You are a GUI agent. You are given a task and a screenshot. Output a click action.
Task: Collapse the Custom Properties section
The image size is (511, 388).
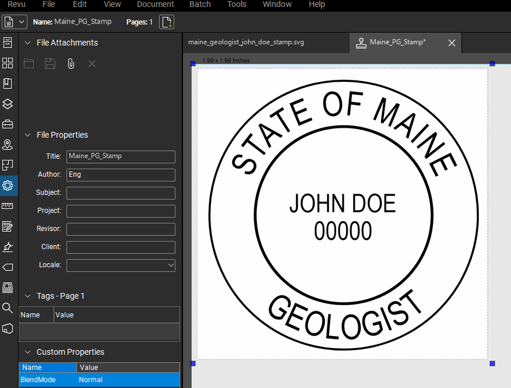point(28,352)
